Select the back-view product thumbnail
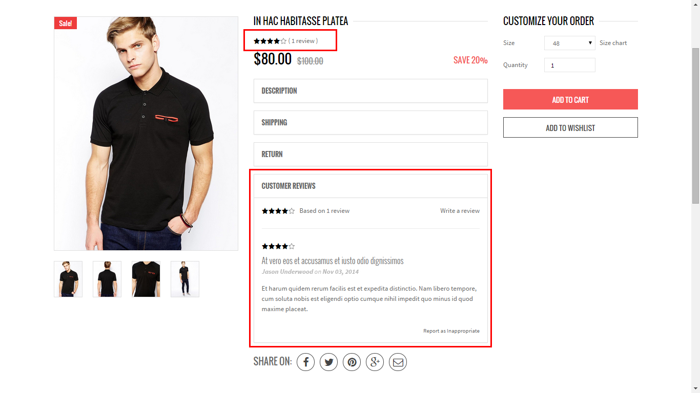The width and height of the screenshot is (700, 393). 107,279
